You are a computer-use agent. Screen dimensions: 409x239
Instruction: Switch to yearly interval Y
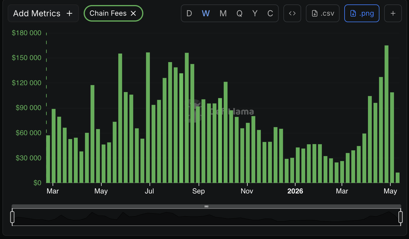[255, 14]
